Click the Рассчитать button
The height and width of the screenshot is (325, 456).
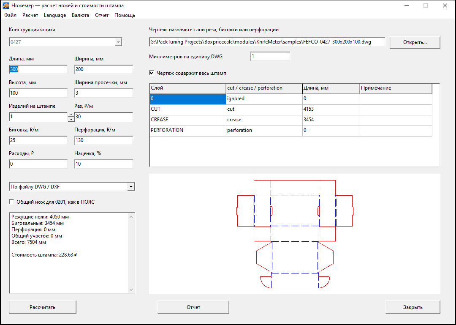pyautogui.click(x=43, y=307)
